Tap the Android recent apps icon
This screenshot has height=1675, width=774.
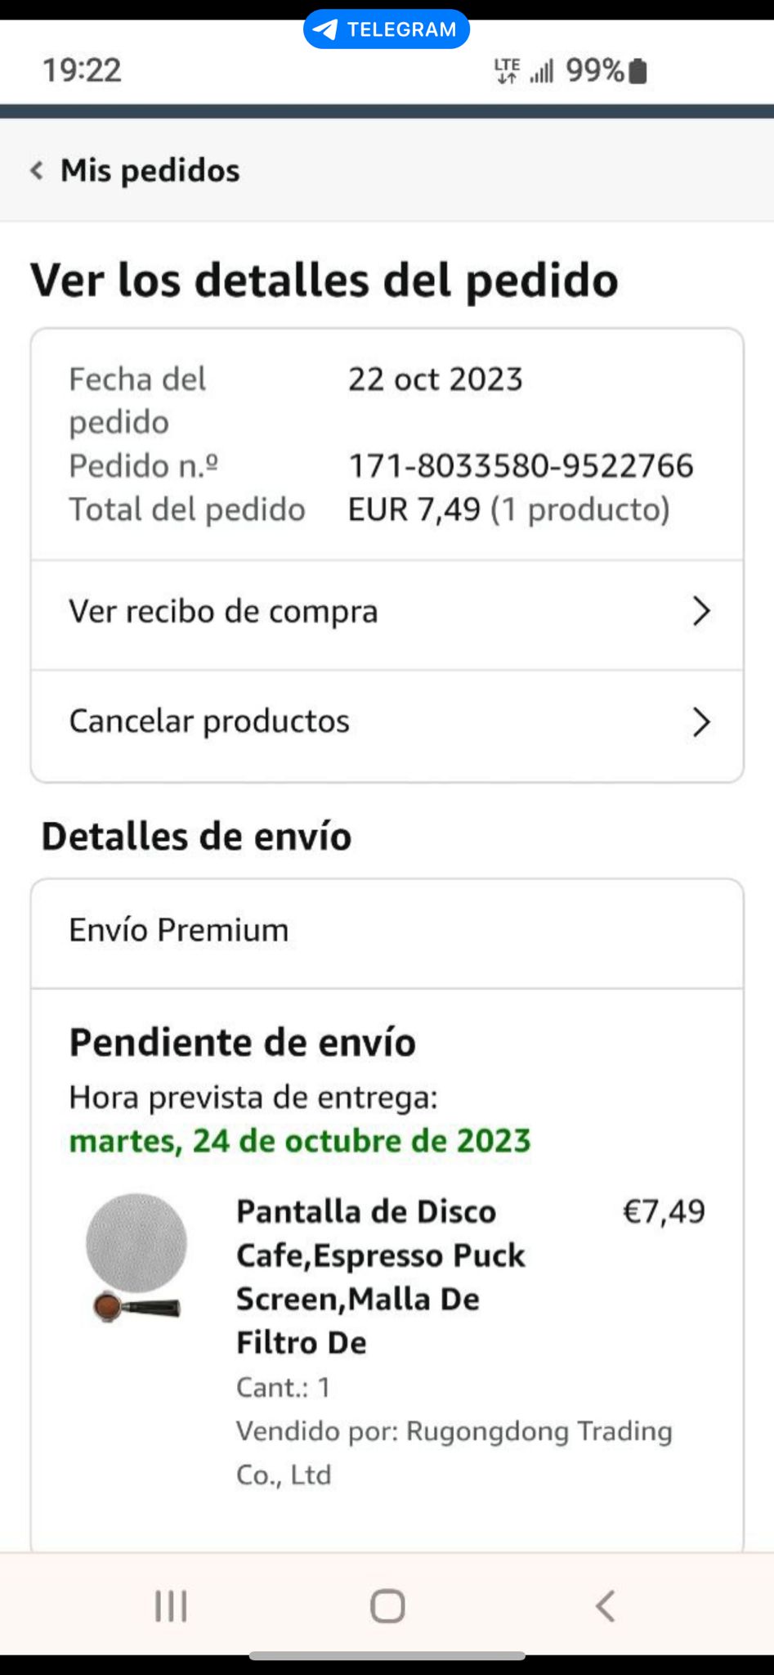pyautogui.click(x=171, y=1605)
